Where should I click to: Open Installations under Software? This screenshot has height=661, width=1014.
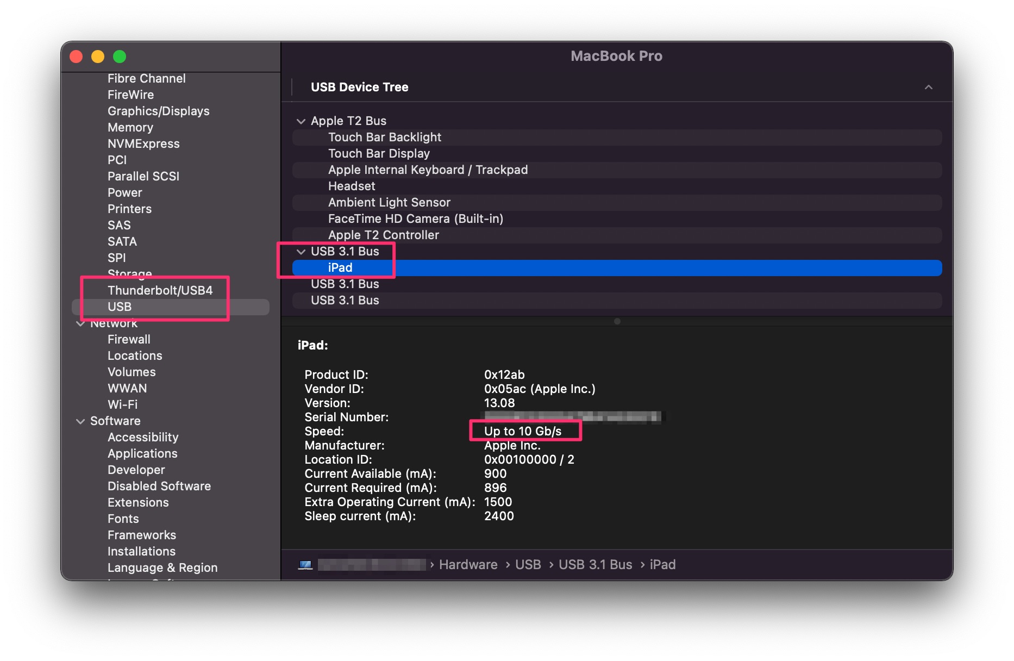[141, 552]
